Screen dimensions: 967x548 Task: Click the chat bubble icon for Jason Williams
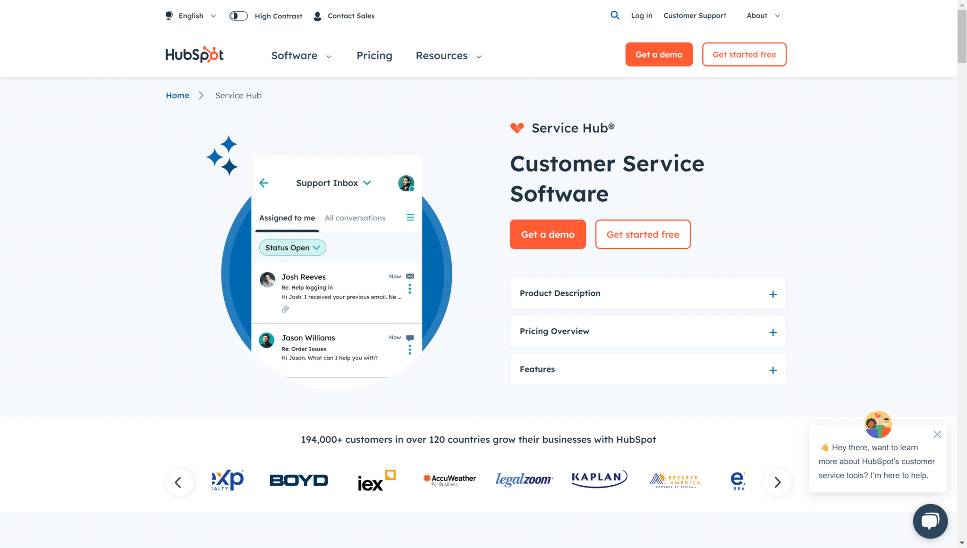pyautogui.click(x=410, y=338)
